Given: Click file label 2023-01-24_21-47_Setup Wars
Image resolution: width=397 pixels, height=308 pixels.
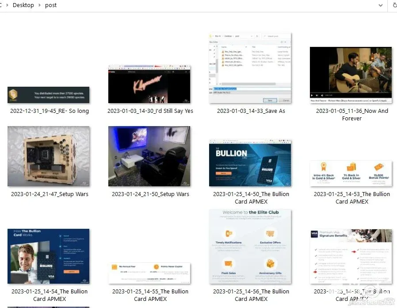Looking at the screenshot, I should coord(50,194).
